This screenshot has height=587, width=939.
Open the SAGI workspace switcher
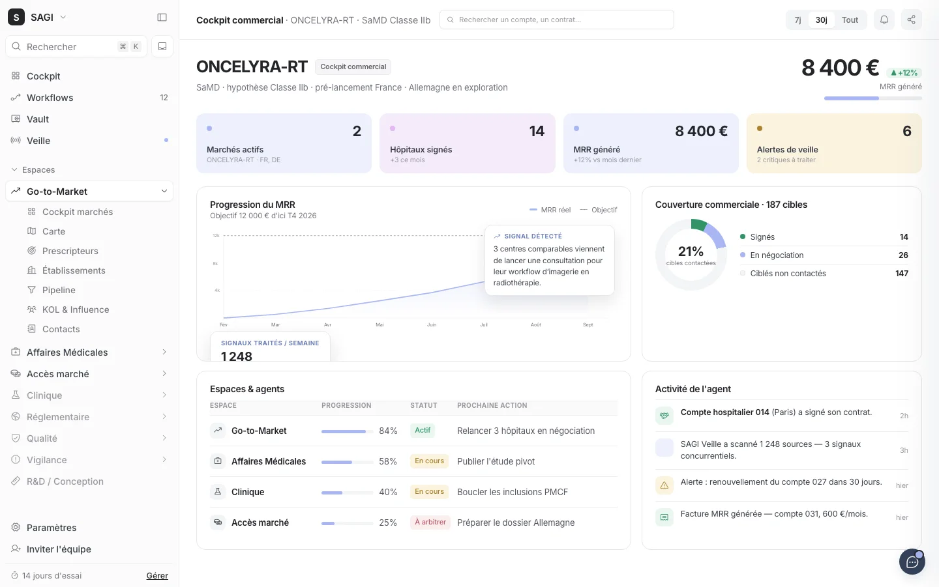pyautogui.click(x=37, y=17)
